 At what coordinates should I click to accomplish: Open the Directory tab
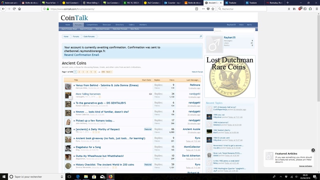coord(120,25)
